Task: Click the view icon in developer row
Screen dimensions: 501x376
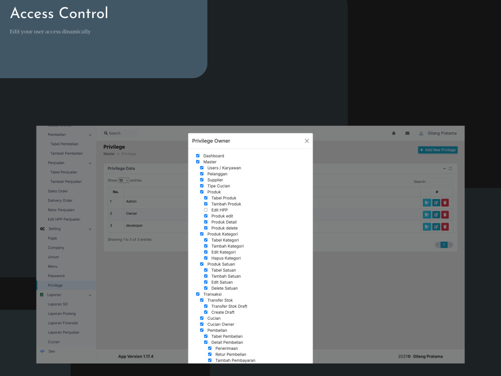Action: click(427, 227)
